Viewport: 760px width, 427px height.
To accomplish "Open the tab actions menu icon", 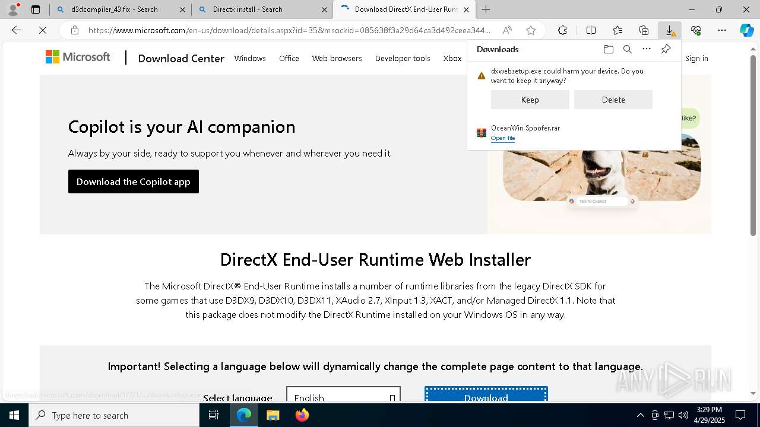I will tap(36, 9).
